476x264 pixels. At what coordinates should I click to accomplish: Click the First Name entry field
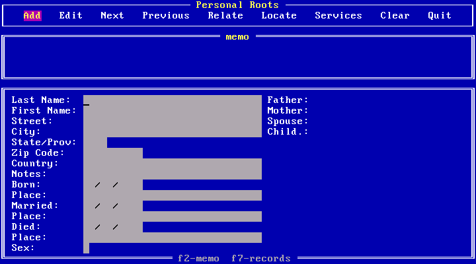(x=173, y=111)
